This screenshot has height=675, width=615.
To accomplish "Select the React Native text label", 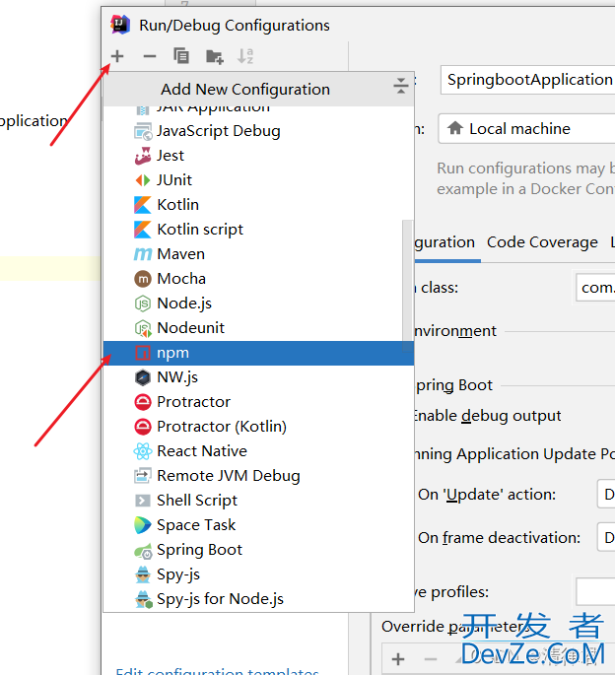I will (x=202, y=451).
